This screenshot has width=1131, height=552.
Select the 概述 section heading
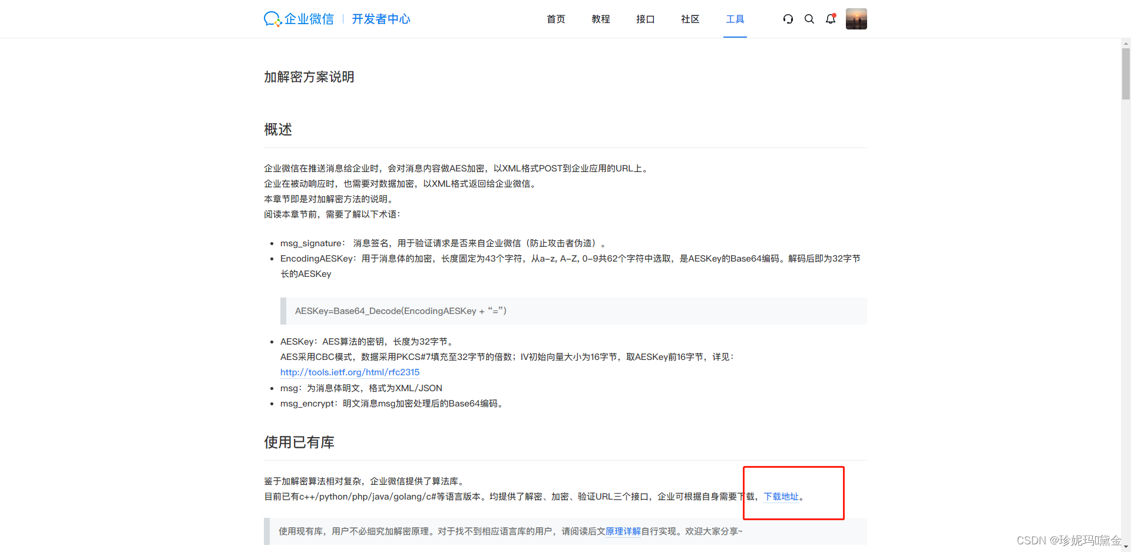[277, 130]
